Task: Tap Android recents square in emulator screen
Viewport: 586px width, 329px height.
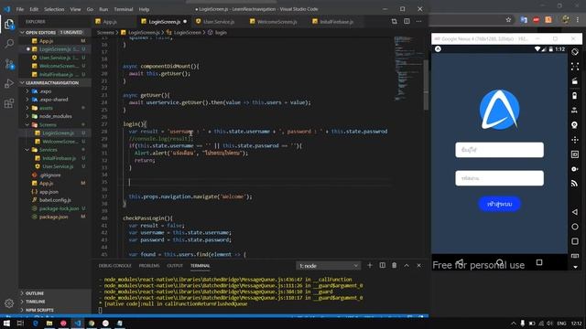Action: pyautogui.click(x=539, y=262)
